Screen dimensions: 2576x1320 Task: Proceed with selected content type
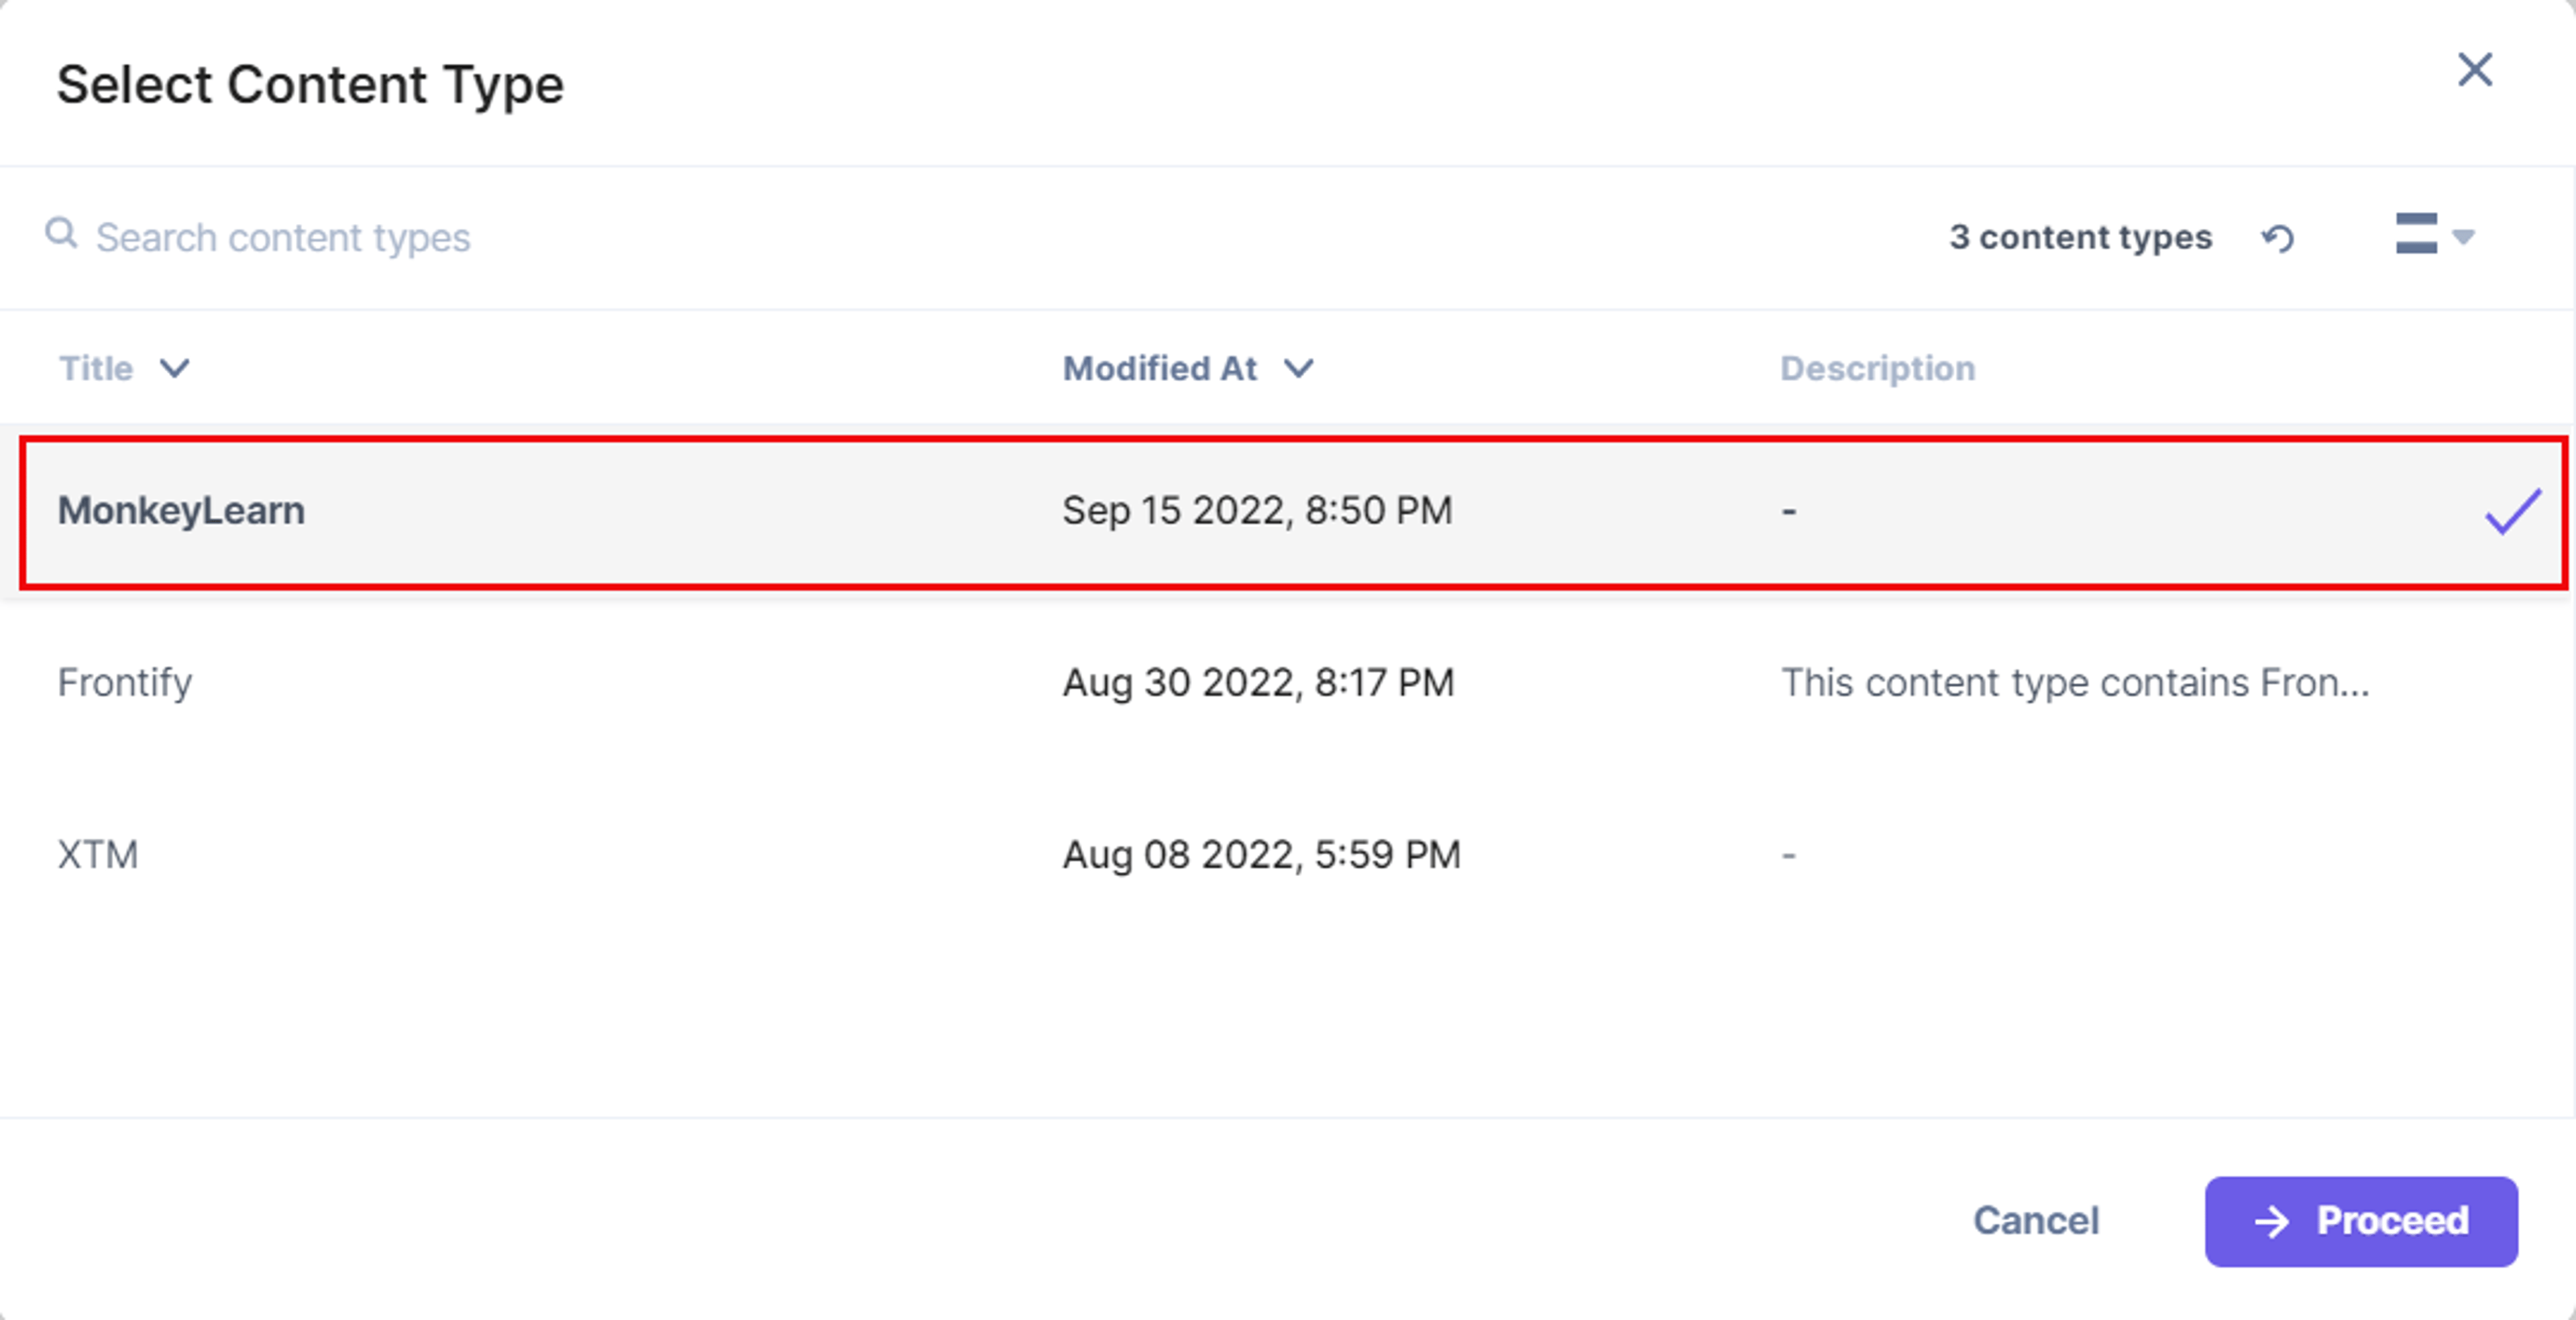click(2361, 1221)
